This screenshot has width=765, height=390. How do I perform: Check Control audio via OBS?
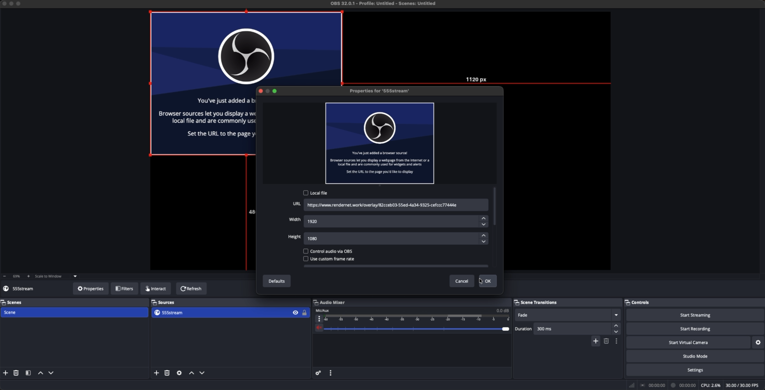tap(306, 251)
